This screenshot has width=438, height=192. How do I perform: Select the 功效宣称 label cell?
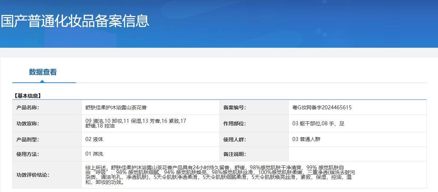coord(28,124)
